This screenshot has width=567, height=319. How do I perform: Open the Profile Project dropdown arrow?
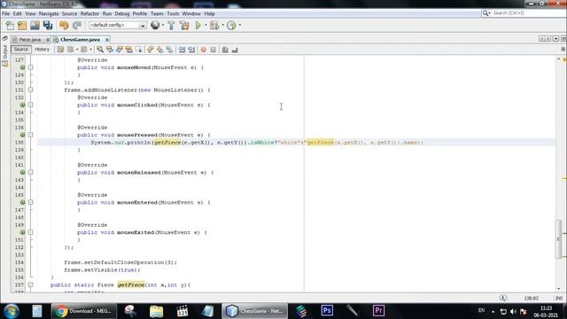pyautogui.click(x=240, y=26)
